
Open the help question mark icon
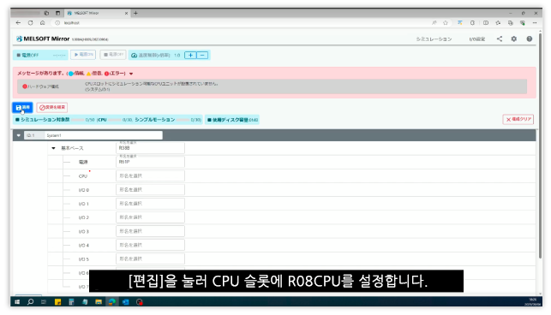tap(530, 39)
